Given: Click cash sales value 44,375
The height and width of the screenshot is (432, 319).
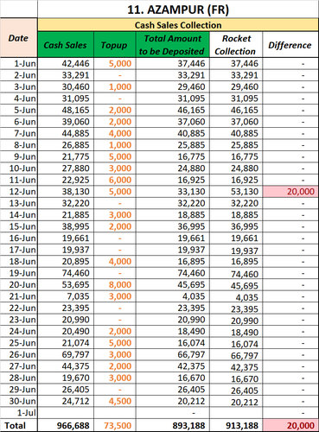Looking at the screenshot, I should 66,366.
